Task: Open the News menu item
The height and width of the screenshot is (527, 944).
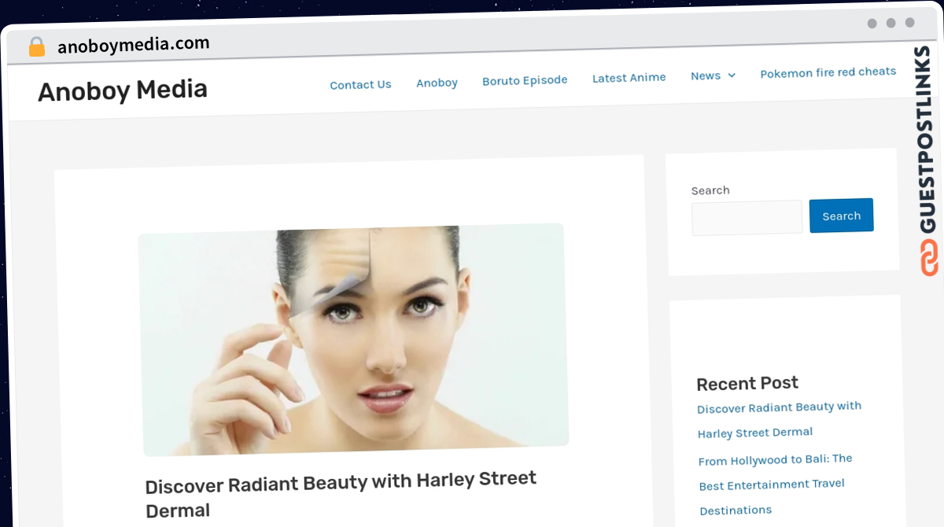Action: click(706, 76)
